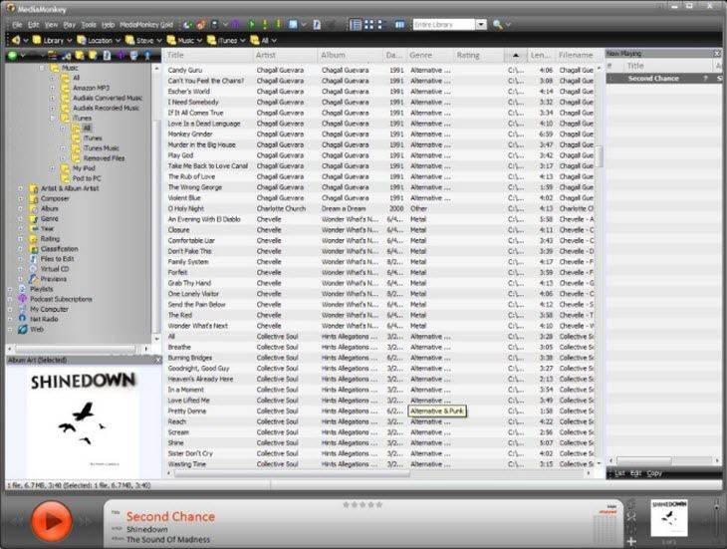The width and height of the screenshot is (727, 549).
Task: Select the Amazon MP3 tree item
Action: 91,88
